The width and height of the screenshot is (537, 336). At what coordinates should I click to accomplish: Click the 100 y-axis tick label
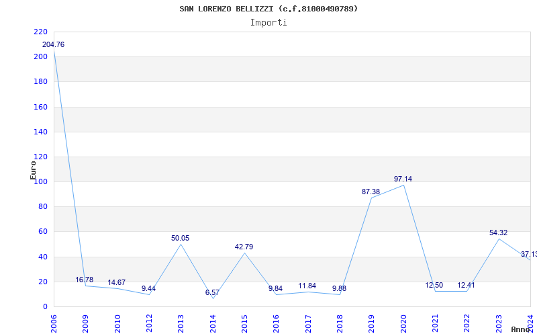pyautogui.click(x=40, y=181)
